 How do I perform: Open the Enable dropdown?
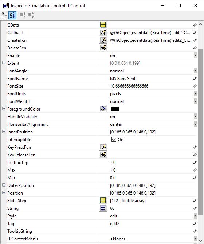[195, 55]
